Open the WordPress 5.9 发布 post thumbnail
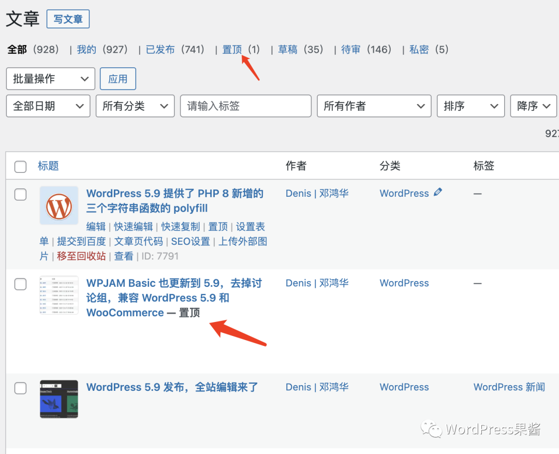Image resolution: width=559 pixels, height=454 pixels. (59, 399)
